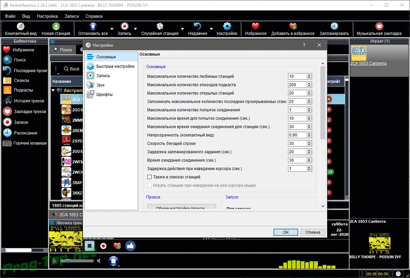Image resolution: width=410 pixels, height=278 pixels.
Task: Expand dropdown arrow next to Остановить все
Action: click(x=112, y=29)
